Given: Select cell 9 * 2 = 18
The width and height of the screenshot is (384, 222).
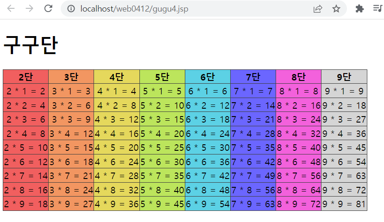Looking at the screenshot, I should click(x=344, y=105).
